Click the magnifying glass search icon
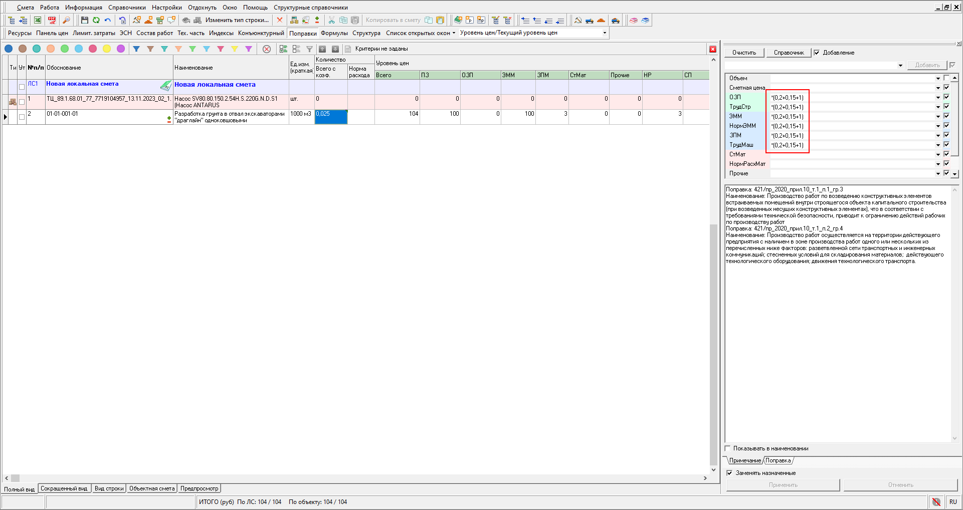This screenshot has height=510, width=963. [66, 20]
